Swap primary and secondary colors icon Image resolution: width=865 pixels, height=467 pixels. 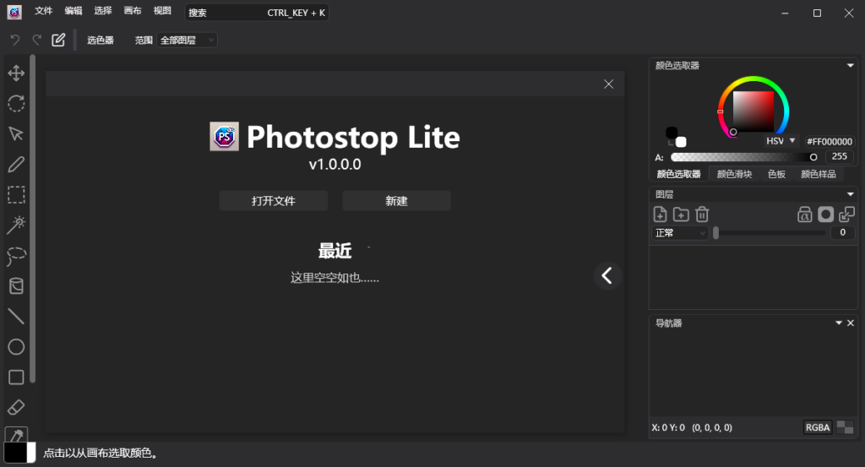[x=670, y=144]
